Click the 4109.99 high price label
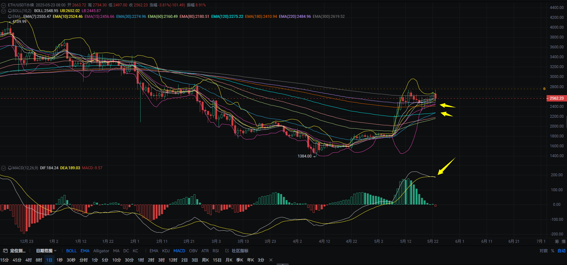Image resolution: width=567 pixels, height=265 pixels. (x=19, y=22)
